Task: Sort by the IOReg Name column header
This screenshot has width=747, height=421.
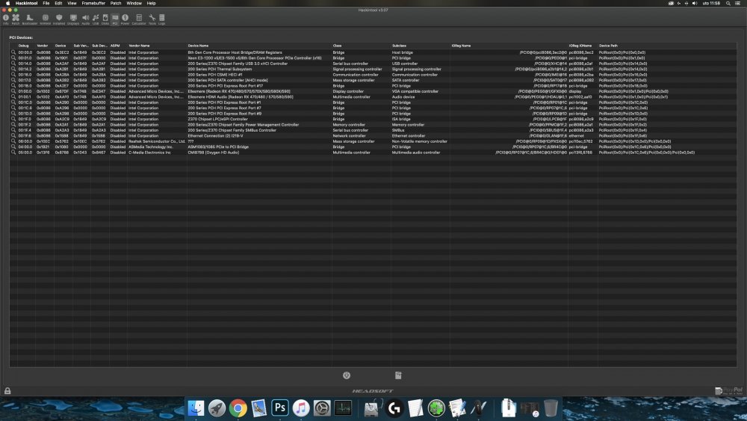Action: point(508,46)
